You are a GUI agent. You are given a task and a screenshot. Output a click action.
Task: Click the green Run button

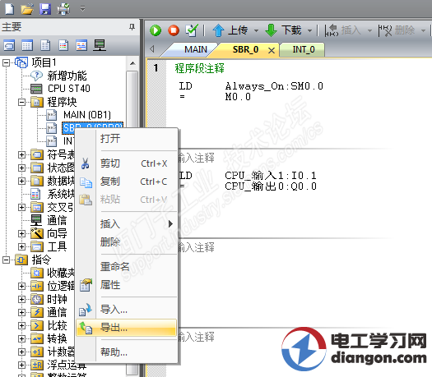point(156,30)
